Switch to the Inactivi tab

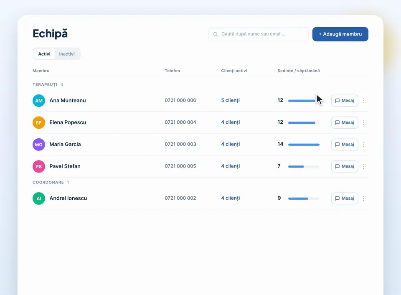point(67,54)
